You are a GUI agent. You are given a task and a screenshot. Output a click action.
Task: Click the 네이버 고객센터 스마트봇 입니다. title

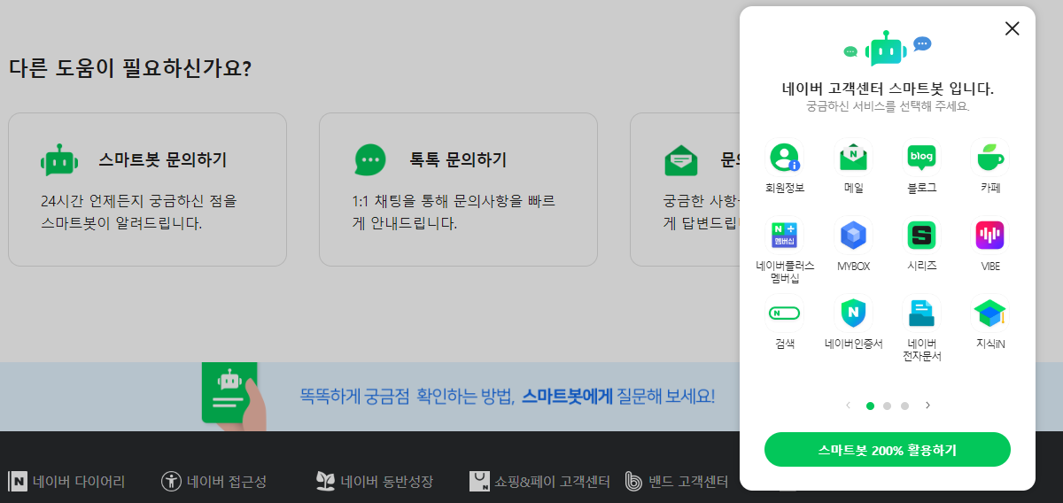click(888, 89)
